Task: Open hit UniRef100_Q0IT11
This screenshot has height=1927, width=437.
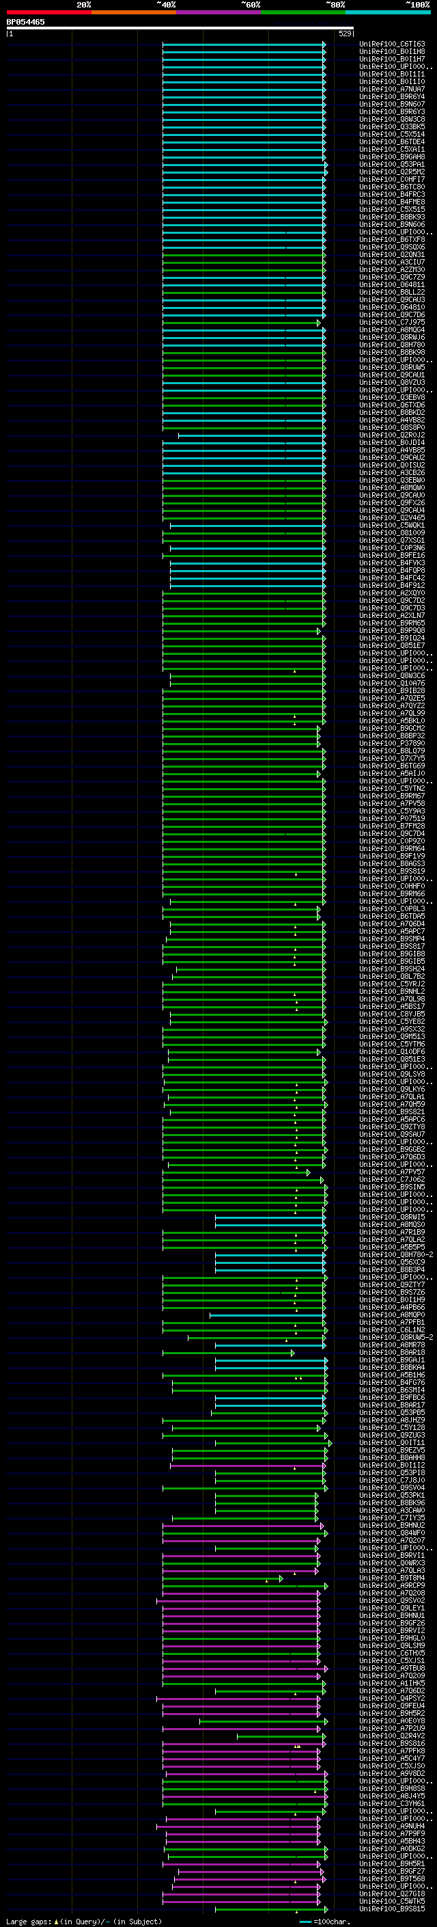Action: click(392, 1442)
